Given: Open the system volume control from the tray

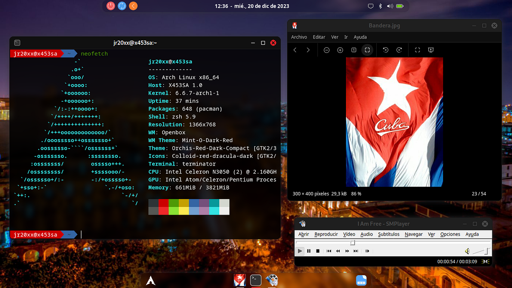Looking at the screenshot, I should pos(390,6).
